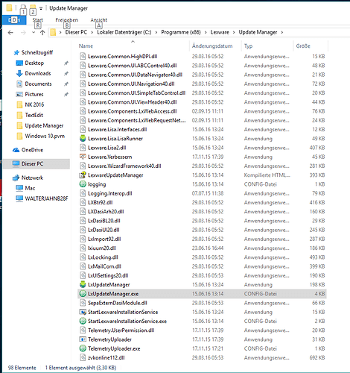Select WALTERJAHNB28F network computer

click(x=46, y=198)
